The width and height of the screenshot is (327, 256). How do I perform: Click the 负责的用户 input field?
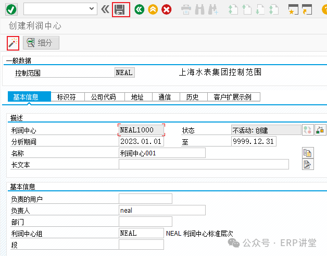tap(145, 199)
